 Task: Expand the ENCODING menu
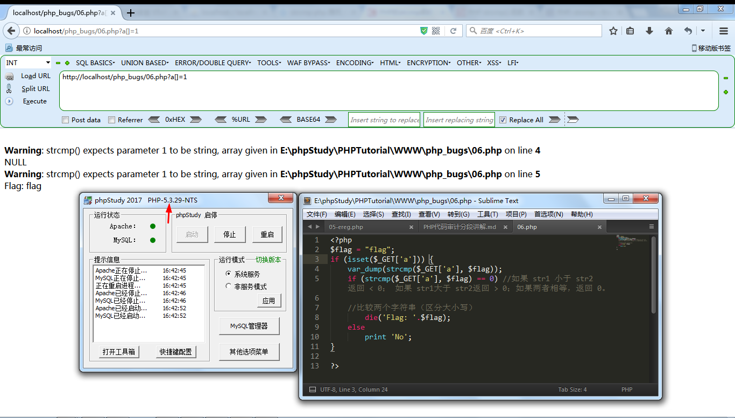click(355, 63)
